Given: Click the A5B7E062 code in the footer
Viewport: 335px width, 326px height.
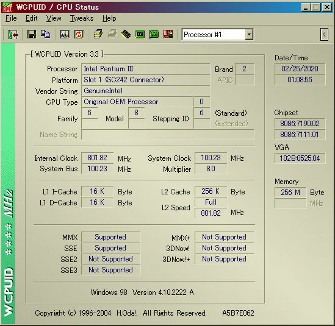Looking at the screenshot, I should (238, 313).
